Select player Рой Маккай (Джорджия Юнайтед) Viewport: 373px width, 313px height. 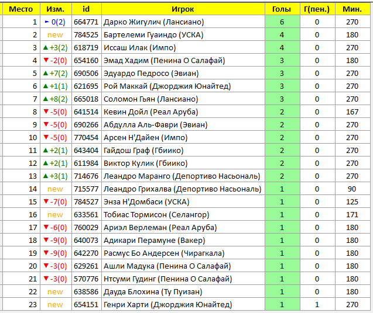[167, 86]
